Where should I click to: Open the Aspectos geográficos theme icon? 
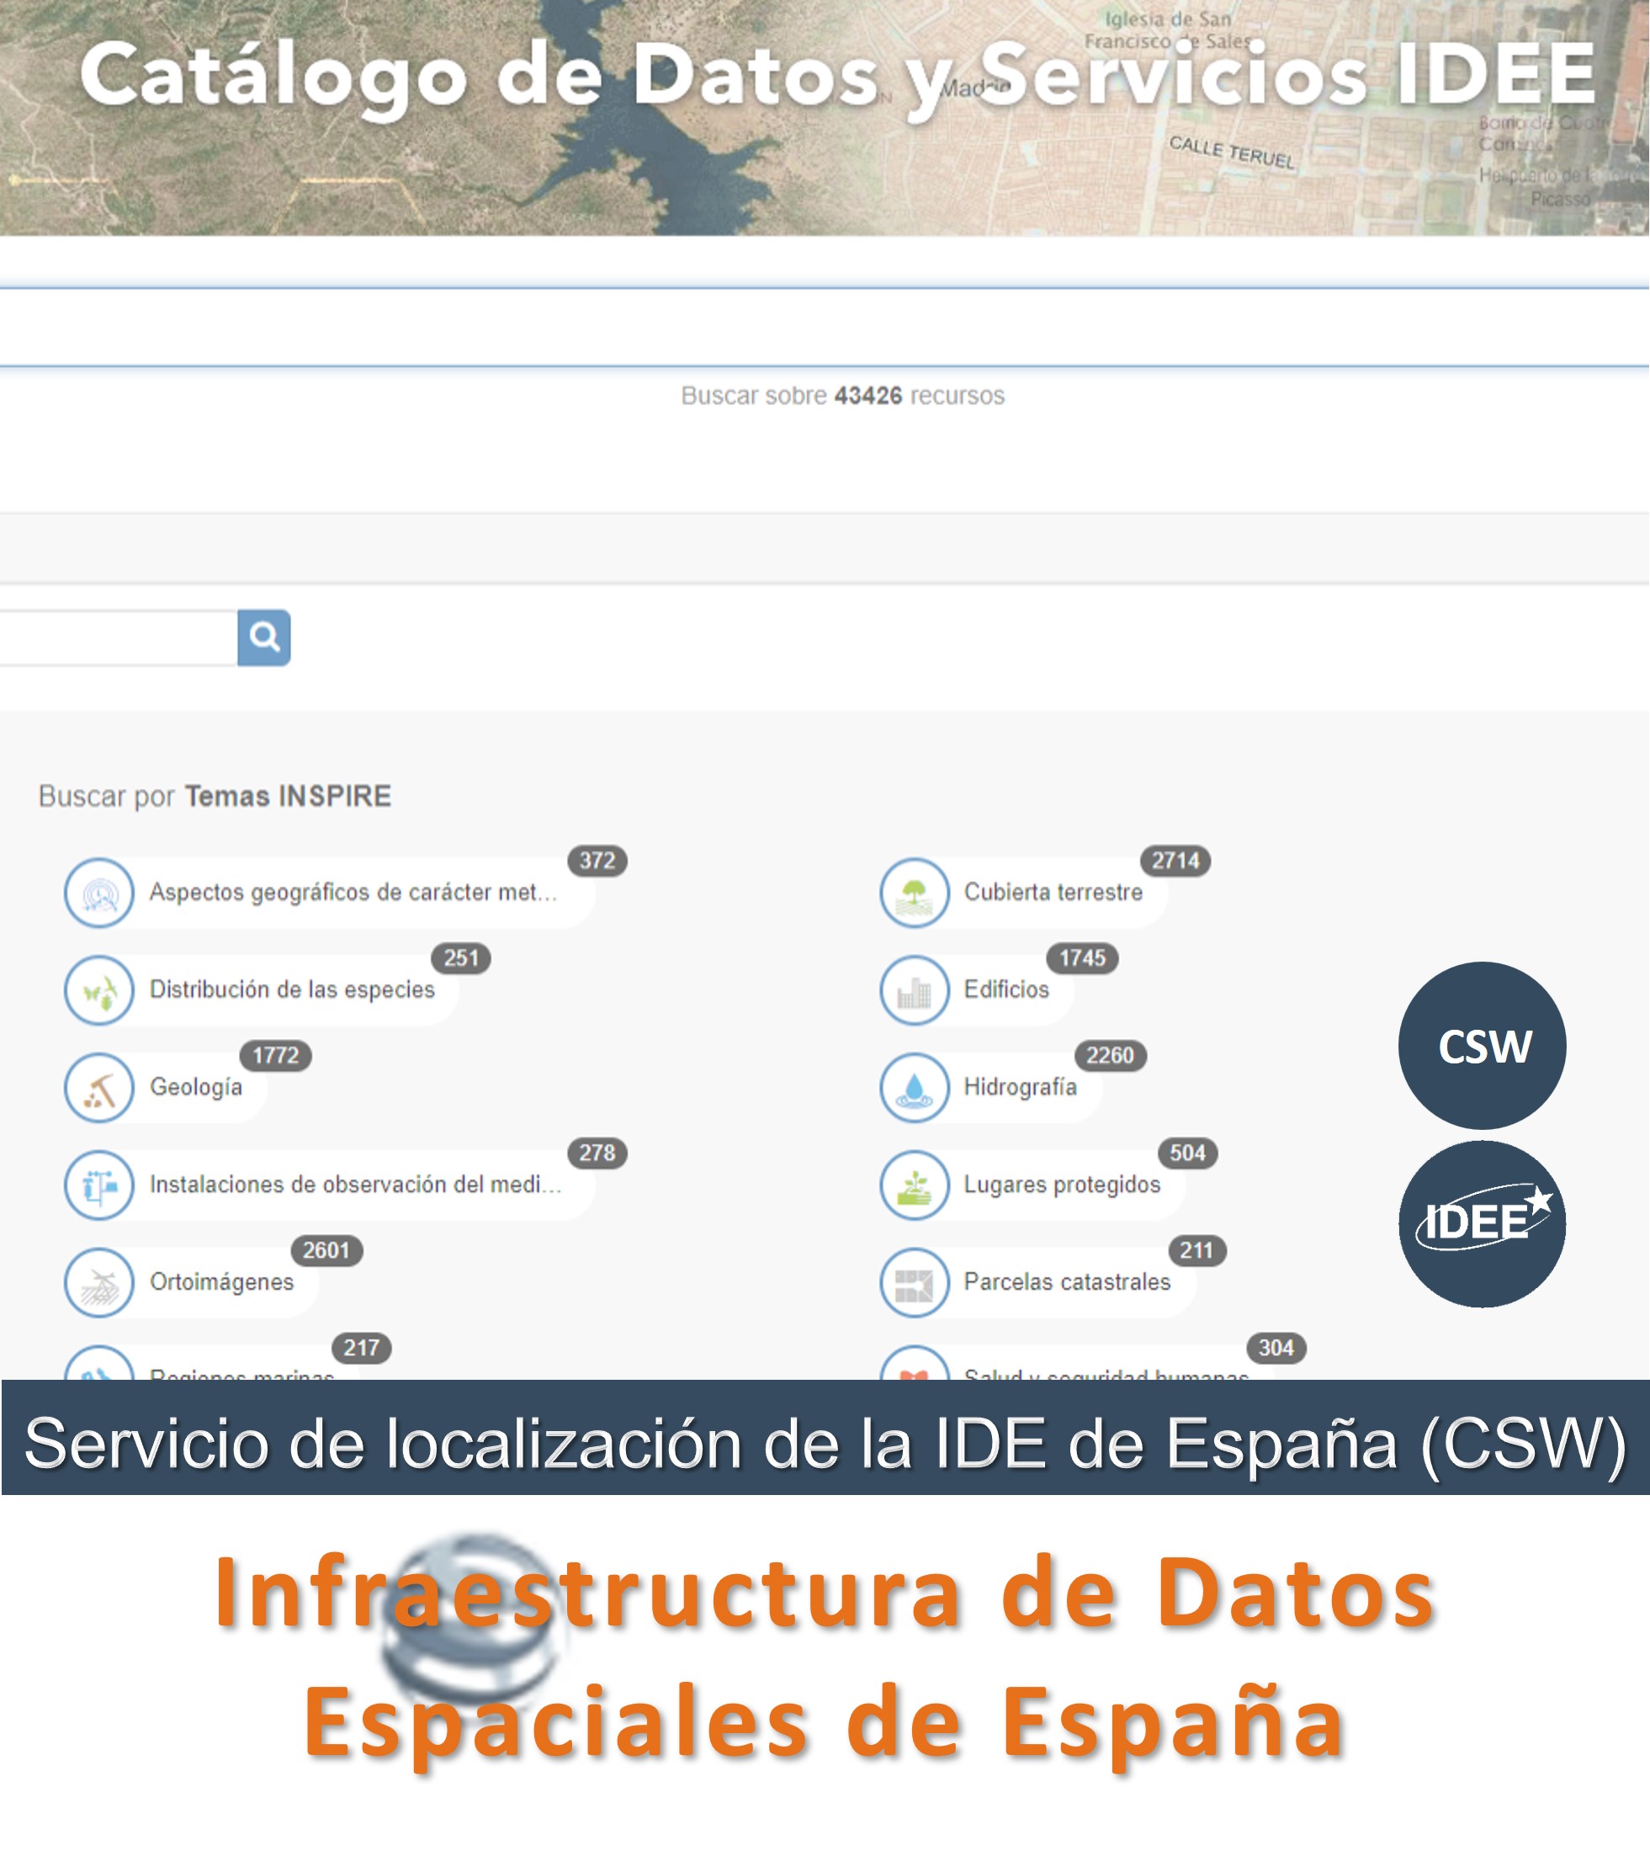[99, 893]
